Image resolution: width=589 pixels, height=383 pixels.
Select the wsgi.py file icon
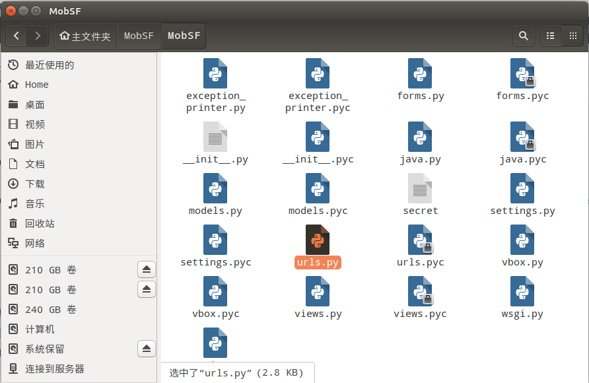[522, 291]
